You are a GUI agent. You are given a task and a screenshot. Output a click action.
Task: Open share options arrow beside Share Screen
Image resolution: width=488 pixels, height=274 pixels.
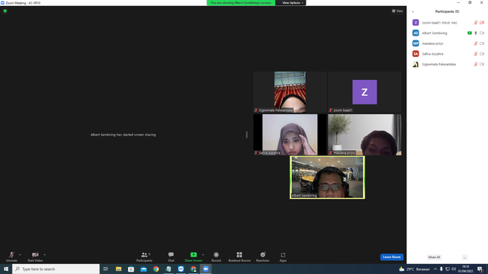click(x=204, y=255)
